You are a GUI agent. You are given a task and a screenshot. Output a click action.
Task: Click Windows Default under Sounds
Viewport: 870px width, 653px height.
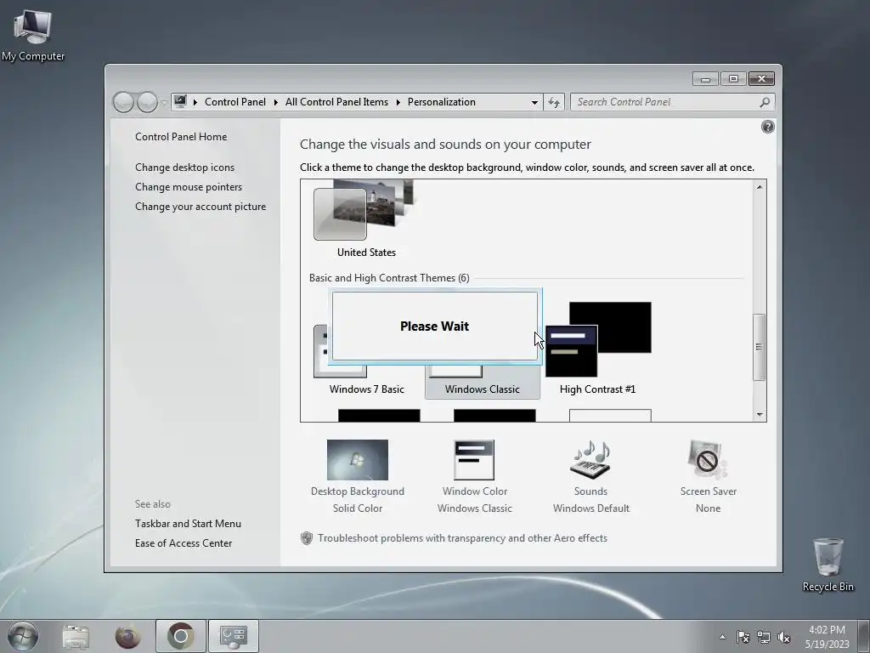click(x=591, y=508)
